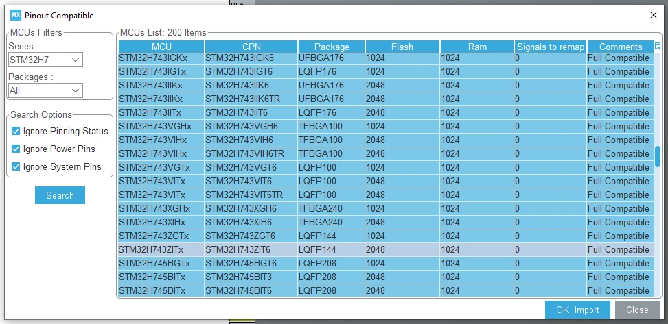Open the Packages dropdown showing All
668x324 pixels.
pos(45,90)
